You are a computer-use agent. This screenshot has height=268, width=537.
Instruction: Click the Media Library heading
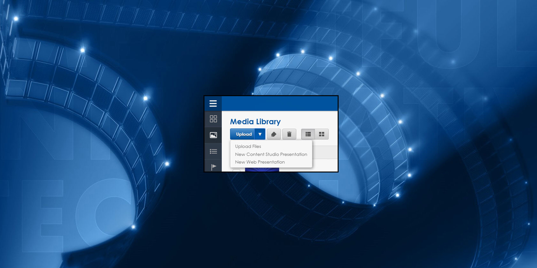255,121
